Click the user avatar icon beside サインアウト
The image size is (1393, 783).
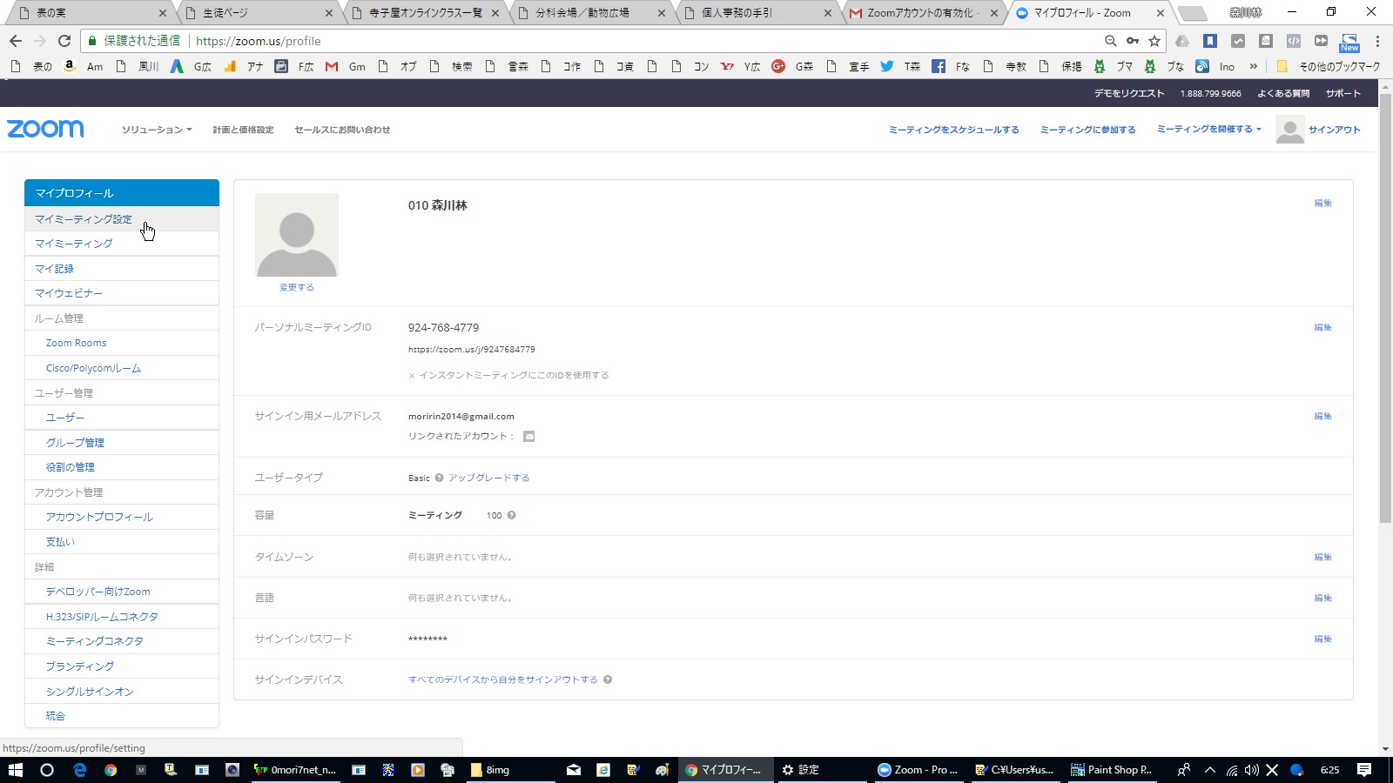(x=1289, y=129)
